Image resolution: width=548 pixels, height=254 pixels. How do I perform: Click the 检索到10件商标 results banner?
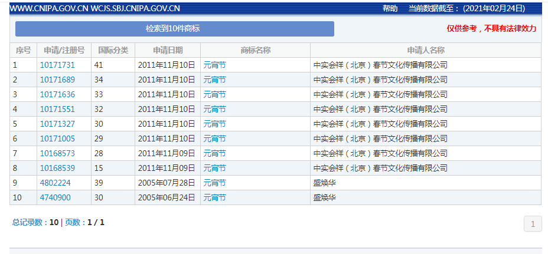pos(175,29)
